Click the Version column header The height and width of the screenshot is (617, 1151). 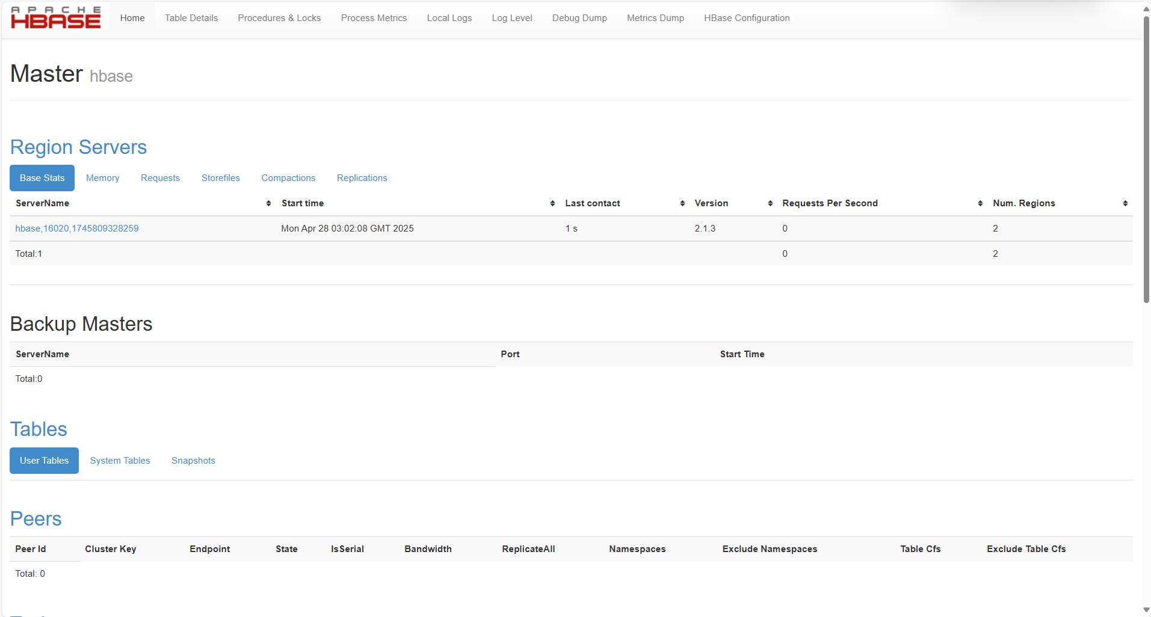pos(711,203)
